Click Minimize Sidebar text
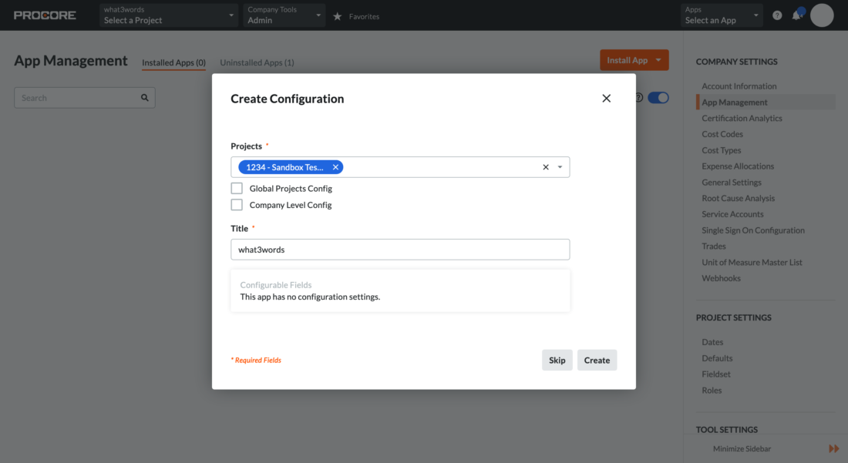The width and height of the screenshot is (848, 463). pyautogui.click(x=742, y=448)
